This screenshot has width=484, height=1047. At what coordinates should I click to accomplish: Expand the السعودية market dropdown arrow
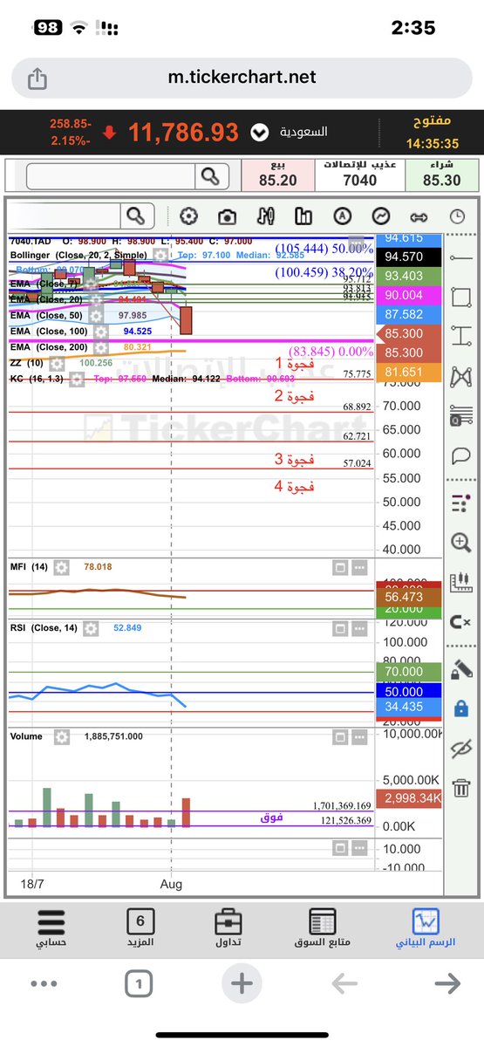259,133
